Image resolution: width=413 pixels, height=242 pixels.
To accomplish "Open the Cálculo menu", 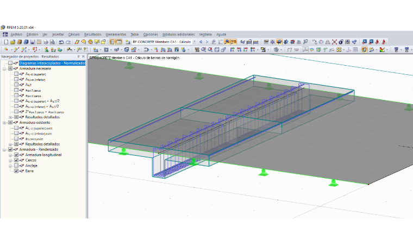I will [74, 35].
